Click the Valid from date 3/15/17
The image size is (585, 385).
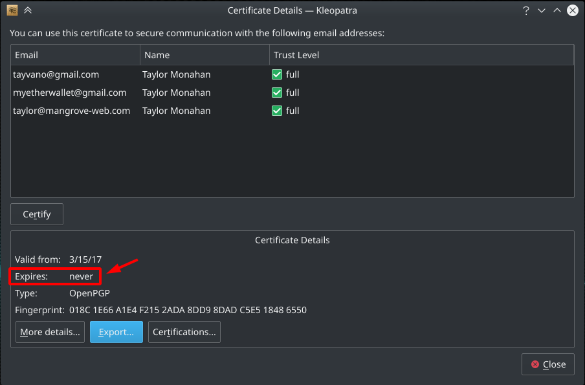point(85,259)
